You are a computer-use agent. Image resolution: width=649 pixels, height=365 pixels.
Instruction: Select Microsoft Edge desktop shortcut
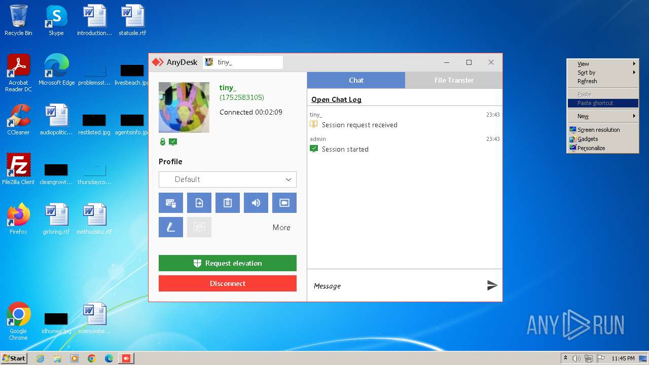pos(56,70)
